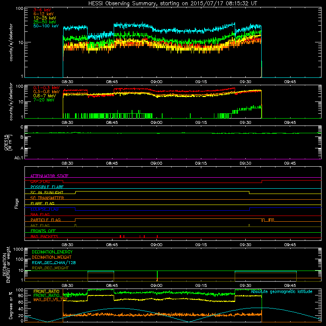Click the A0.1 tick on GOES axis

coord(19,158)
